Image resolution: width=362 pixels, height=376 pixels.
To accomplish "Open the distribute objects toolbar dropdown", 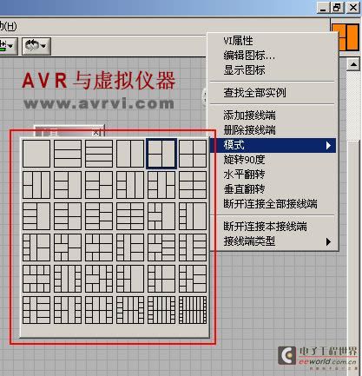I will click(8, 46).
